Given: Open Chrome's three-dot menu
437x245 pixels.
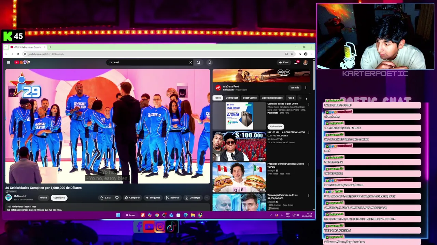Looking at the screenshot, I should pos(311,54).
